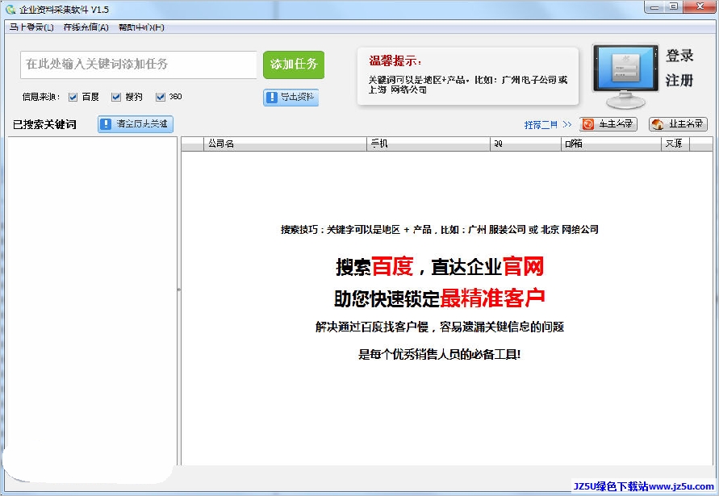Click the house icon on 业主名录
Viewport: 719px width, 496px height.
[658, 124]
